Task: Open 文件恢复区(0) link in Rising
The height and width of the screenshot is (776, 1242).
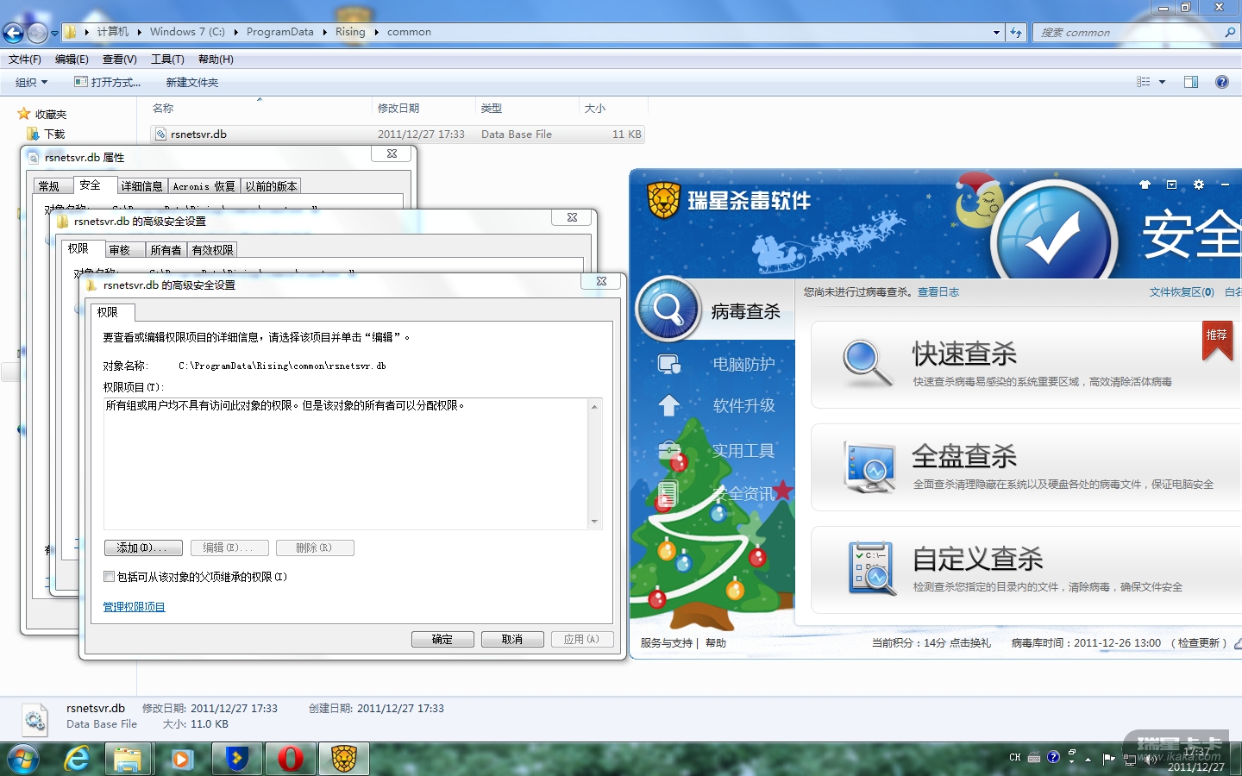Action: 1182,292
